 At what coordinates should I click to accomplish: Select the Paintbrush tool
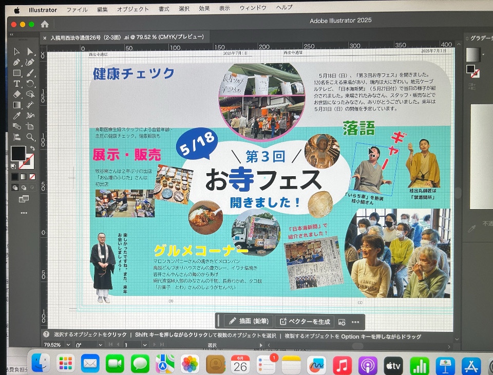coord(30,73)
